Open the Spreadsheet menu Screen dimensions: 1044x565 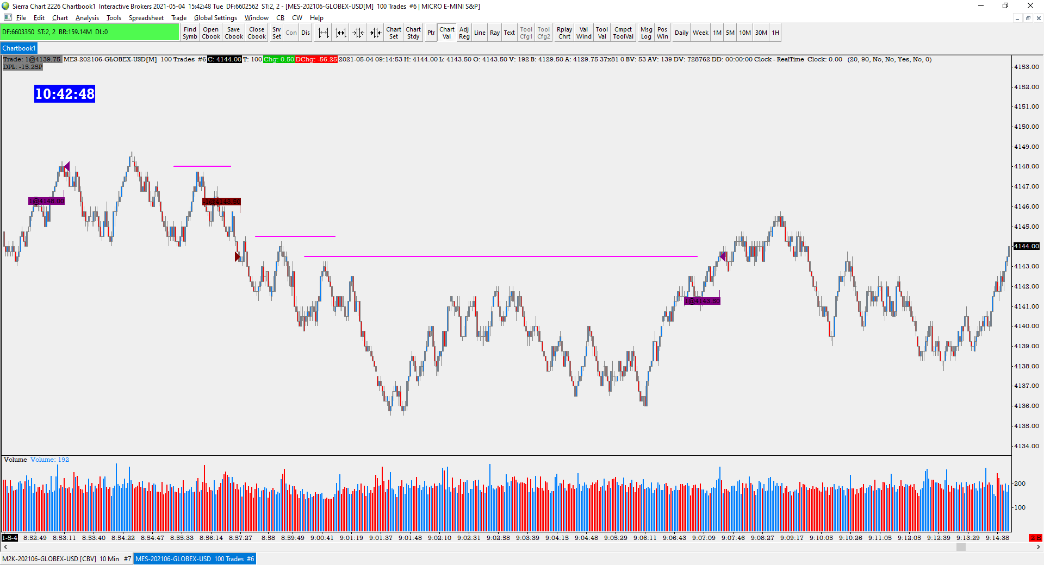click(146, 18)
